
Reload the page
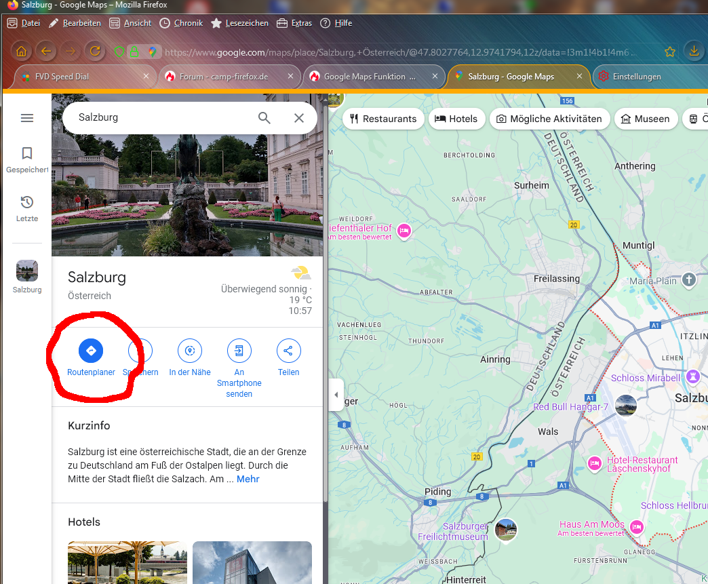95,51
